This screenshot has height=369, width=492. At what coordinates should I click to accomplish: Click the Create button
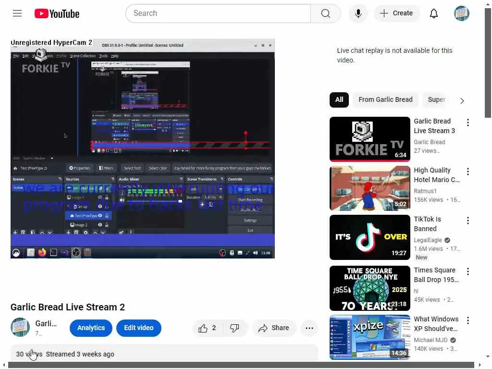[396, 13]
